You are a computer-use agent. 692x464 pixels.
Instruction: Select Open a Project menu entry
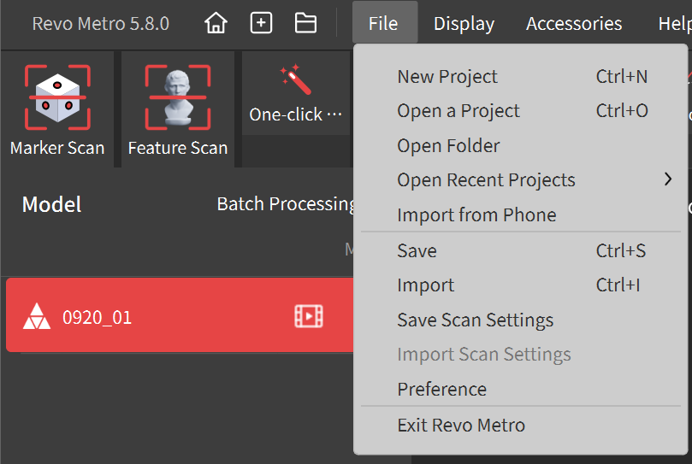pos(458,111)
